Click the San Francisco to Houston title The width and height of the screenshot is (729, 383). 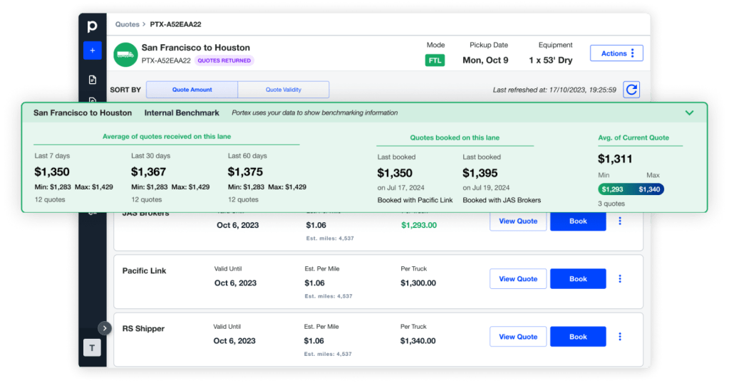click(196, 48)
